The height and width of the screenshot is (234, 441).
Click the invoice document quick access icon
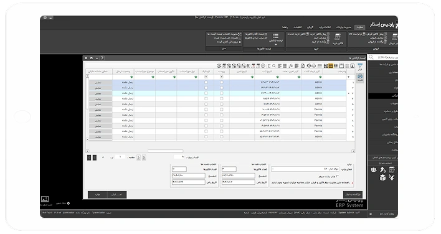392,170
